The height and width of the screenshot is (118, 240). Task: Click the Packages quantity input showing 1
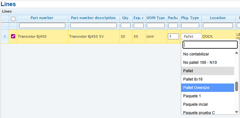click(173, 36)
